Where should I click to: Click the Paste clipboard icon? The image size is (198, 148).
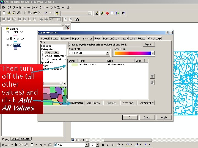click(35, 13)
